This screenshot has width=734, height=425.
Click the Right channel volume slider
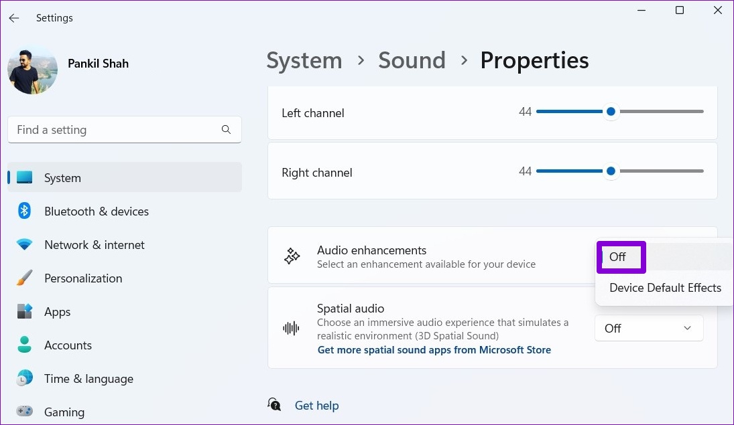coord(619,171)
